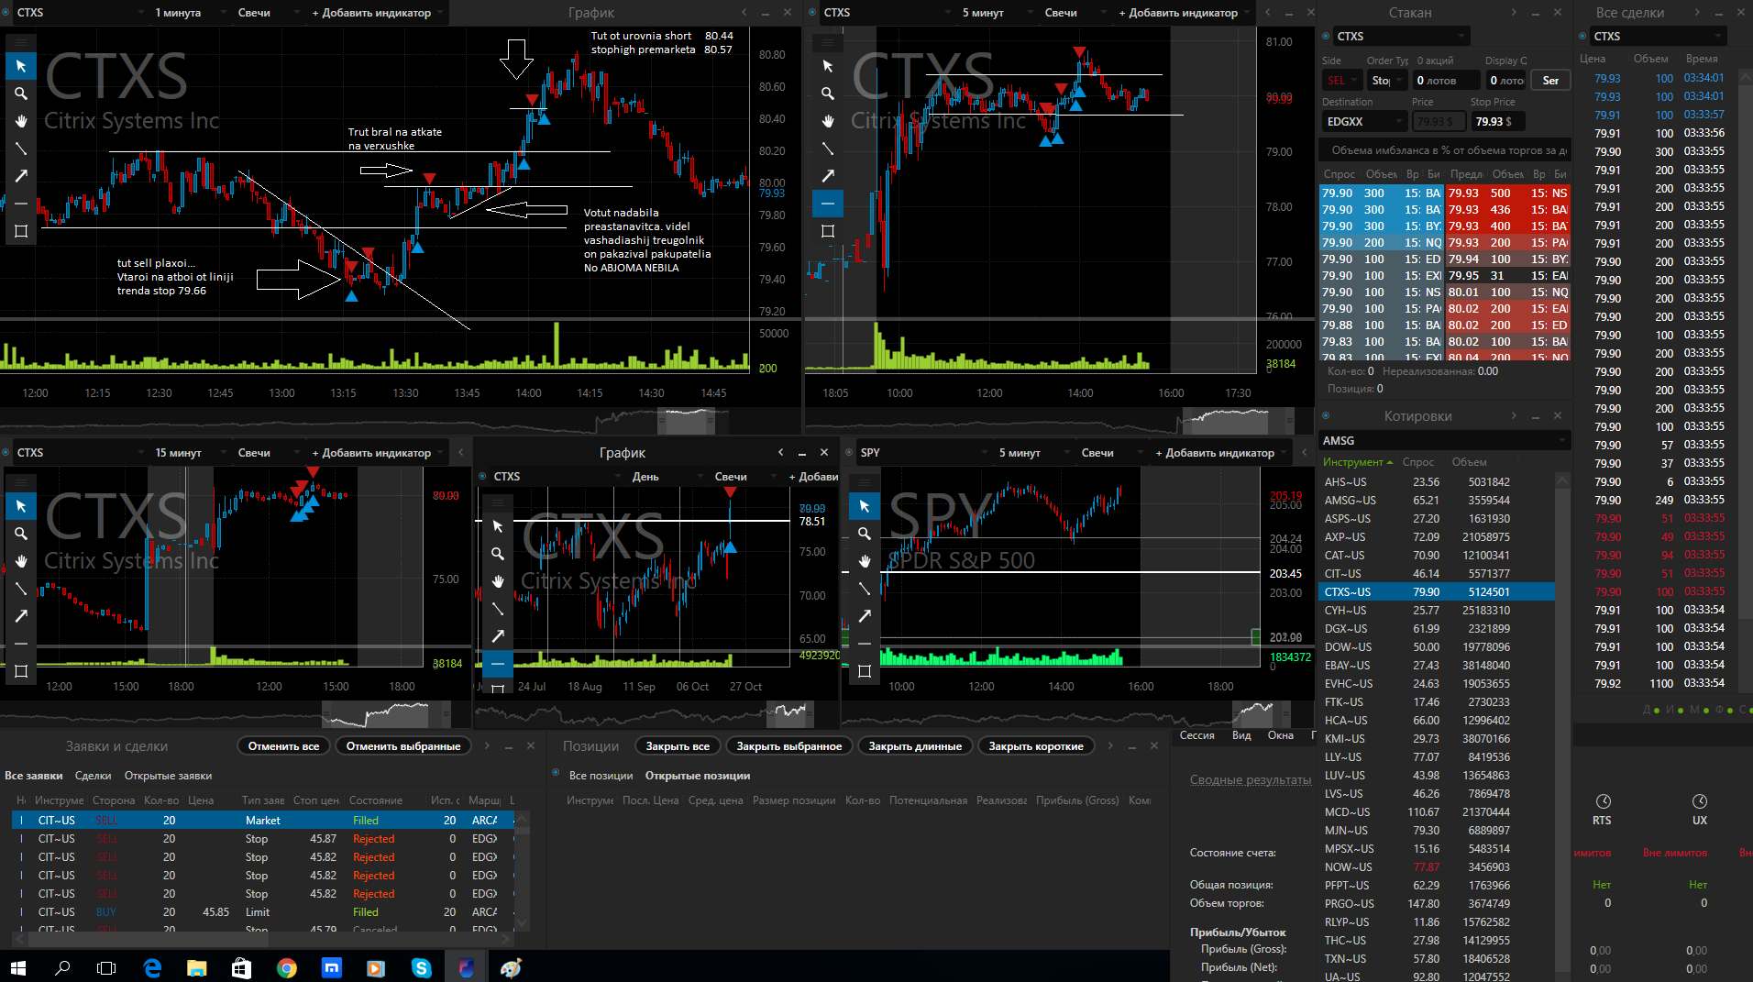The image size is (1753, 982).
Task: Select the trend line drawing tool on 15-minute chart
Action: coord(21,589)
